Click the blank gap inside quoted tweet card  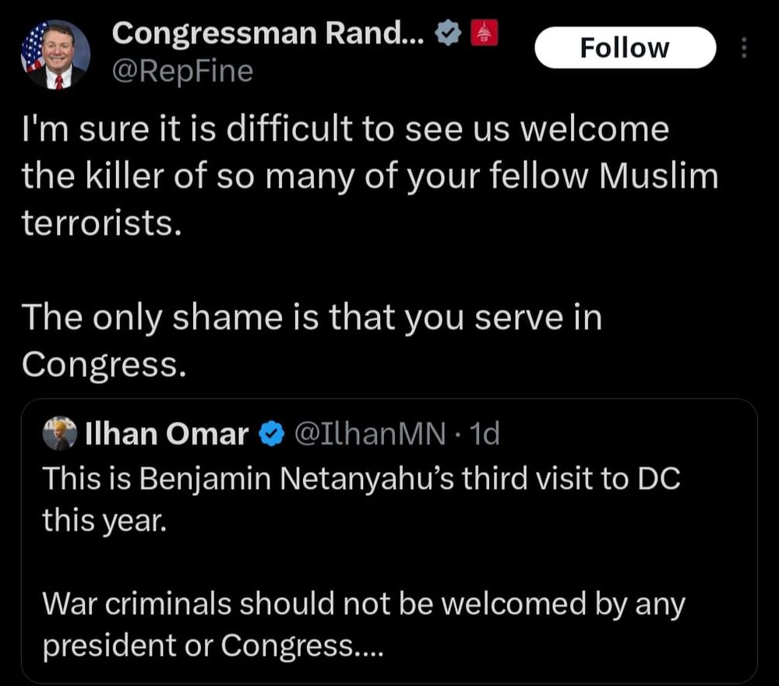pyautogui.click(x=389, y=562)
